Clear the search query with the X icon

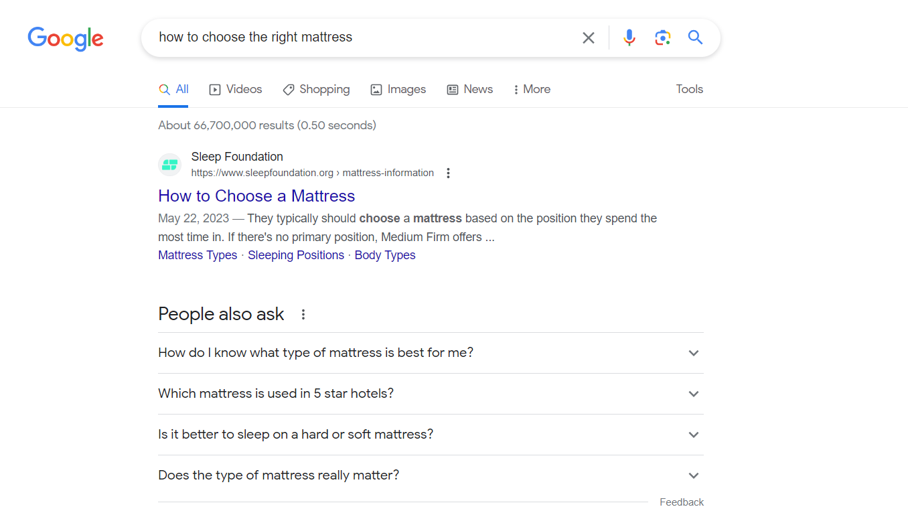(x=588, y=38)
